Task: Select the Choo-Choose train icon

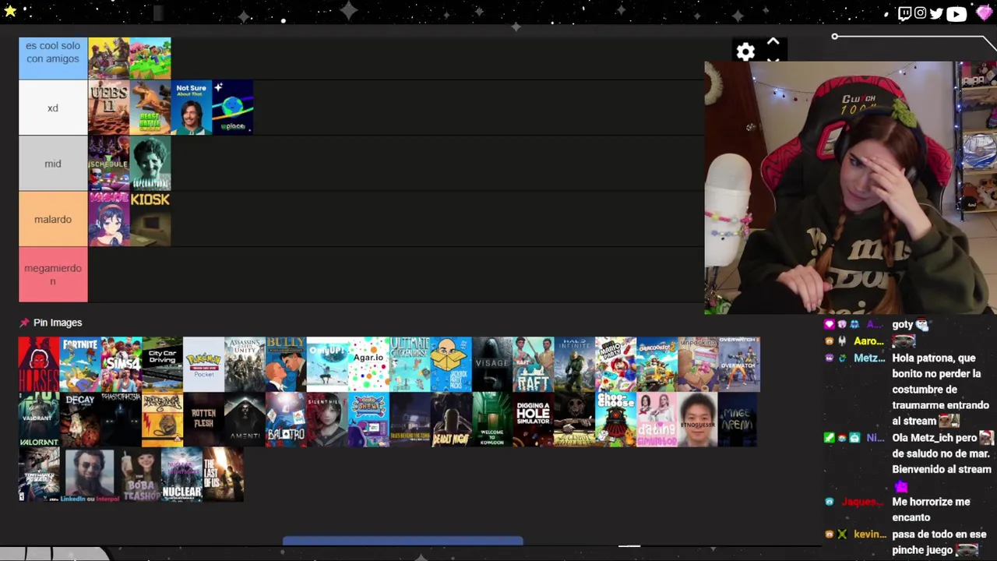Action: pos(616,419)
